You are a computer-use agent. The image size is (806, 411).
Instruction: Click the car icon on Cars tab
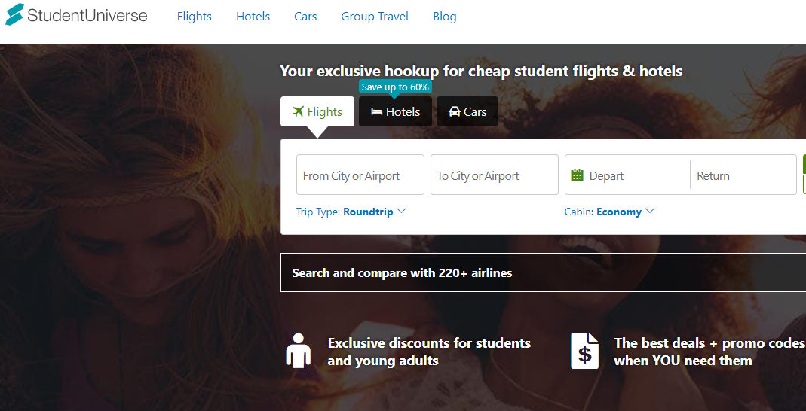click(454, 111)
